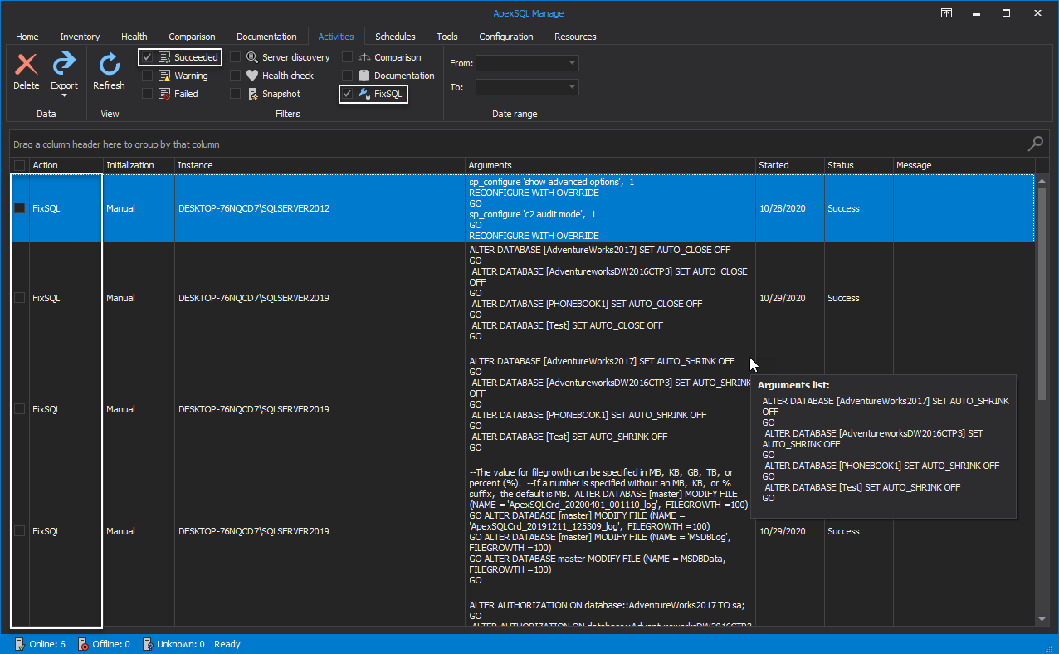Check the Comparison filter checkbox
This screenshot has width=1059, height=654.
pos(347,57)
